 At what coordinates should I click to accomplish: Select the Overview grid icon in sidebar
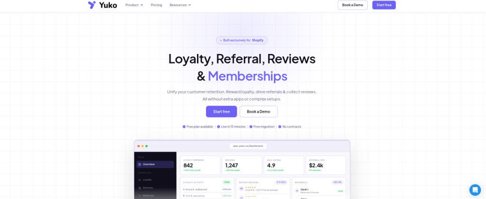(x=140, y=164)
